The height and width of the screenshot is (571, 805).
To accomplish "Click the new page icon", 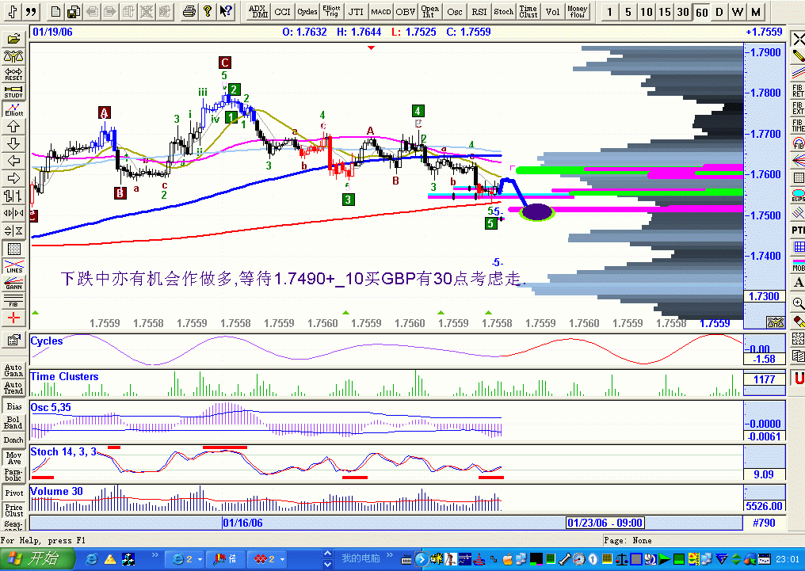I will [56, 11].
